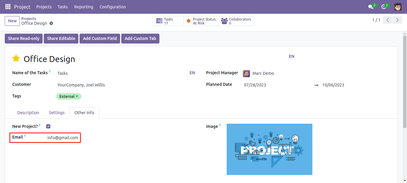Toggle the favorite star for Office Design
Screen dimensions: 407x183
pos(16,58)
